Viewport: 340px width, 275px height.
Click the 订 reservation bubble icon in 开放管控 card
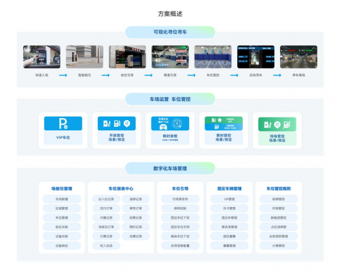[126, 124]
